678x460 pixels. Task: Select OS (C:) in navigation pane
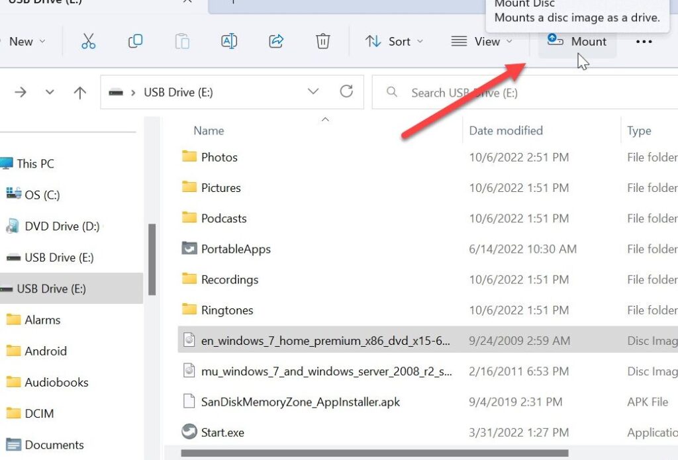(x=43, y=195)
